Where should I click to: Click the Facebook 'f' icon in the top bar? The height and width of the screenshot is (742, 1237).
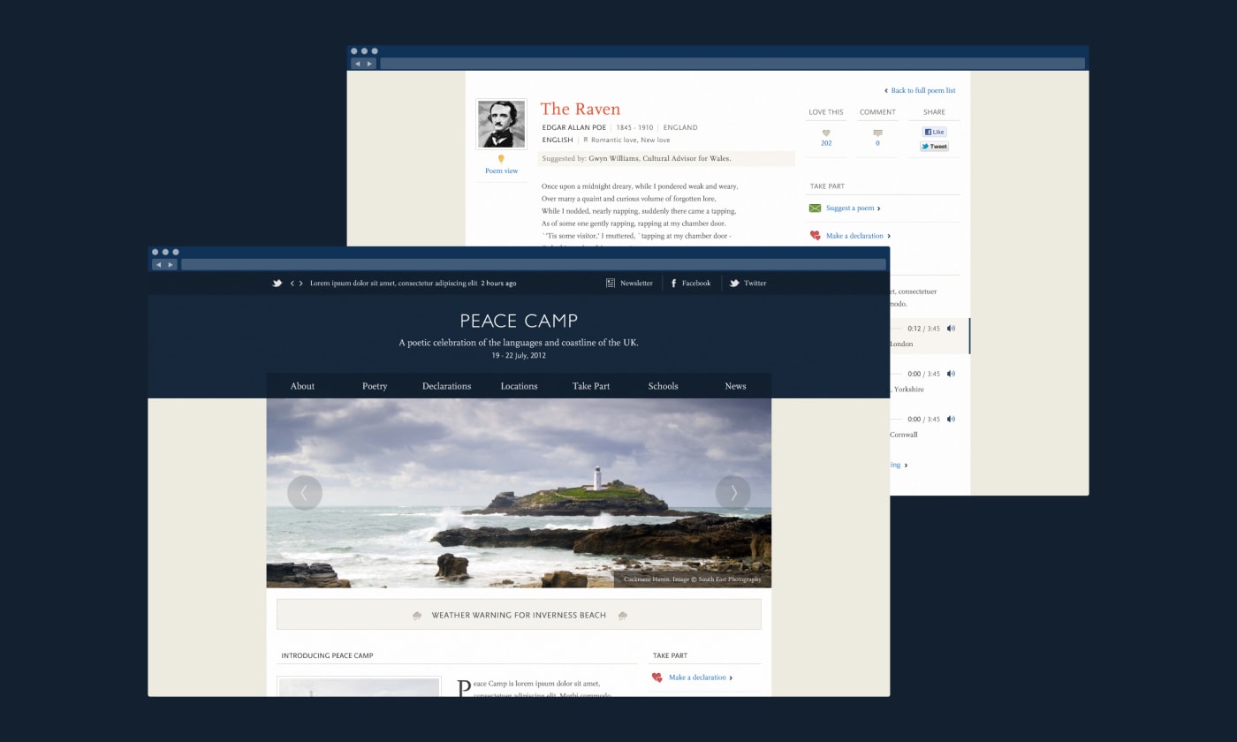tap(673, 284)
